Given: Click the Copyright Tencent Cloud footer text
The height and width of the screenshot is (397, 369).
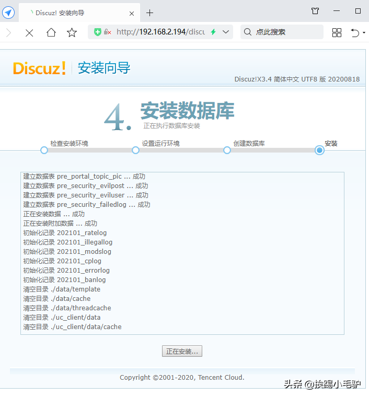Looking at the screenshot, I should 182,378.
